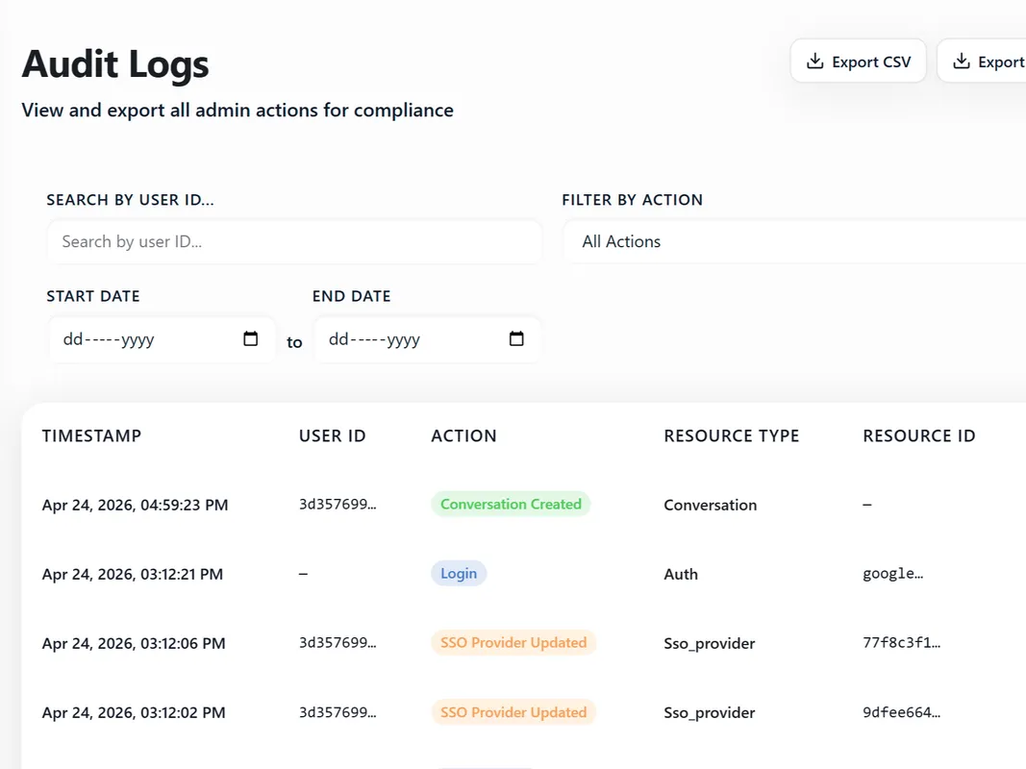Select timestamp Apr 24, 2026, 03:12:02 PM
1026x769 pixels.
tap(134, 712)
